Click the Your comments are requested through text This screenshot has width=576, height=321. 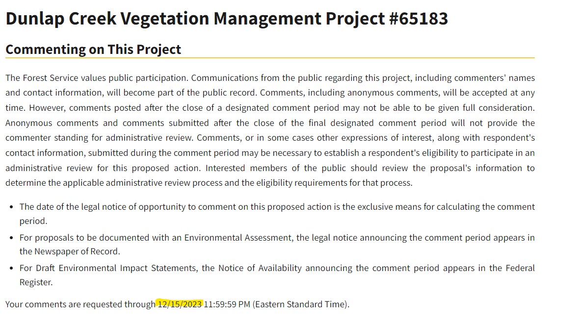(x=80, y=304)
